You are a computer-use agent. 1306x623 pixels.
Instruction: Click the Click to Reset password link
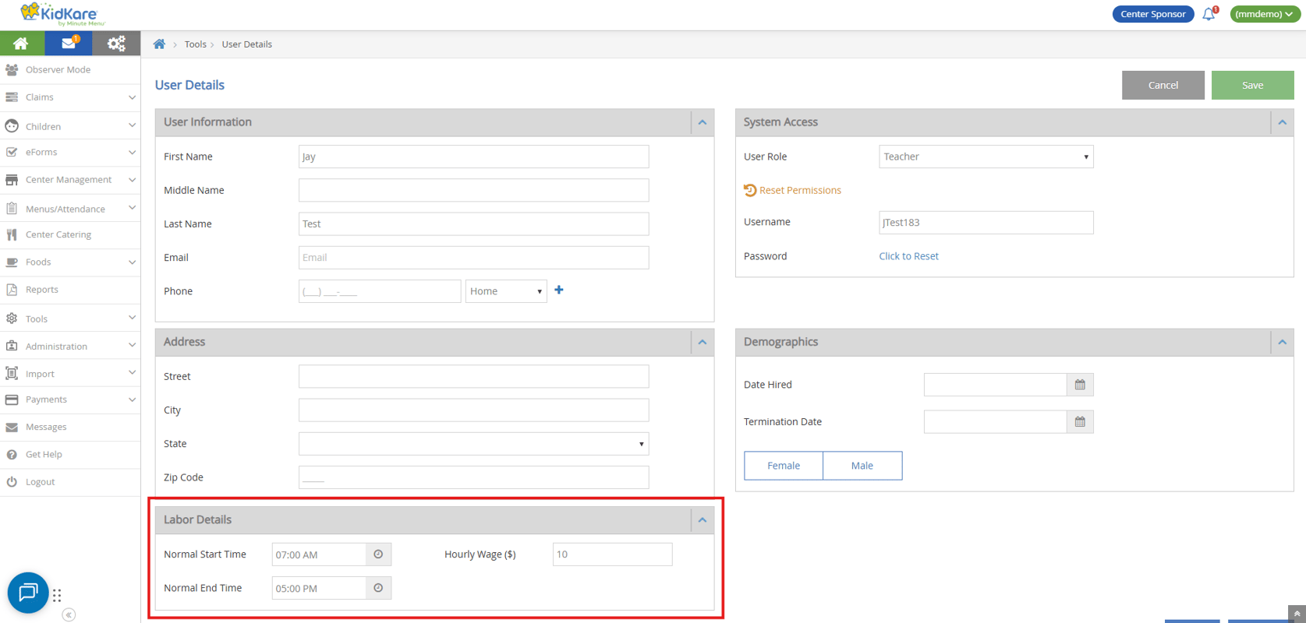click(908, 256)
